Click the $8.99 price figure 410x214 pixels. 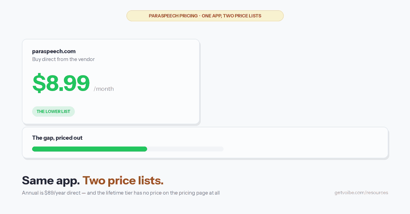click(61, 83)
